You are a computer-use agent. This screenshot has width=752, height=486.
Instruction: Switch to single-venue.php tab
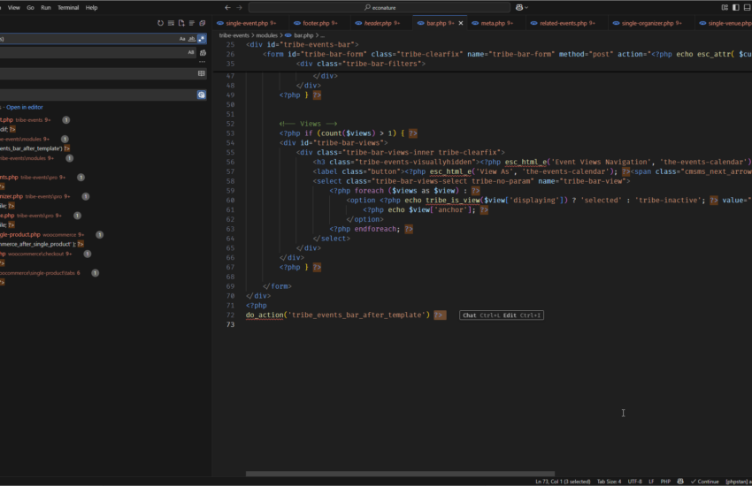click(725, 23)
